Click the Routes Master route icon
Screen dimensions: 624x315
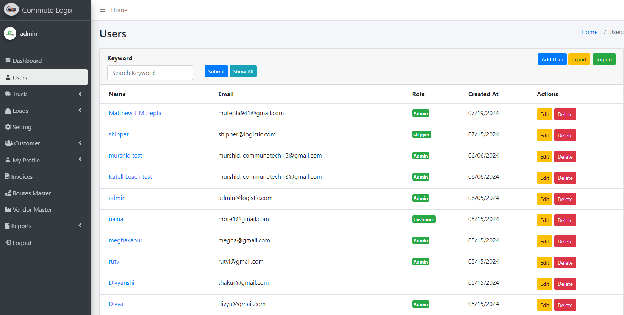pos(8,193)
